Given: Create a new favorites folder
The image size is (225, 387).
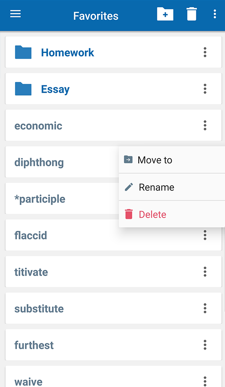Looking at the screenshot, I should [x=165, y=14].
